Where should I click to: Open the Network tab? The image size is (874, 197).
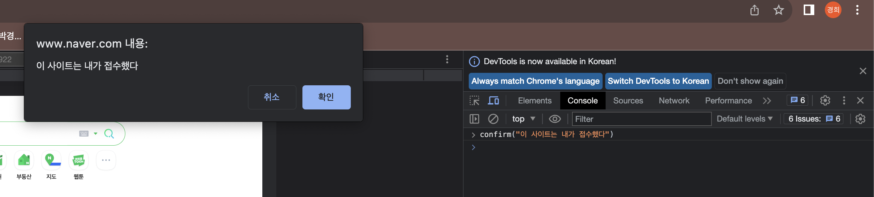(674, 101)
